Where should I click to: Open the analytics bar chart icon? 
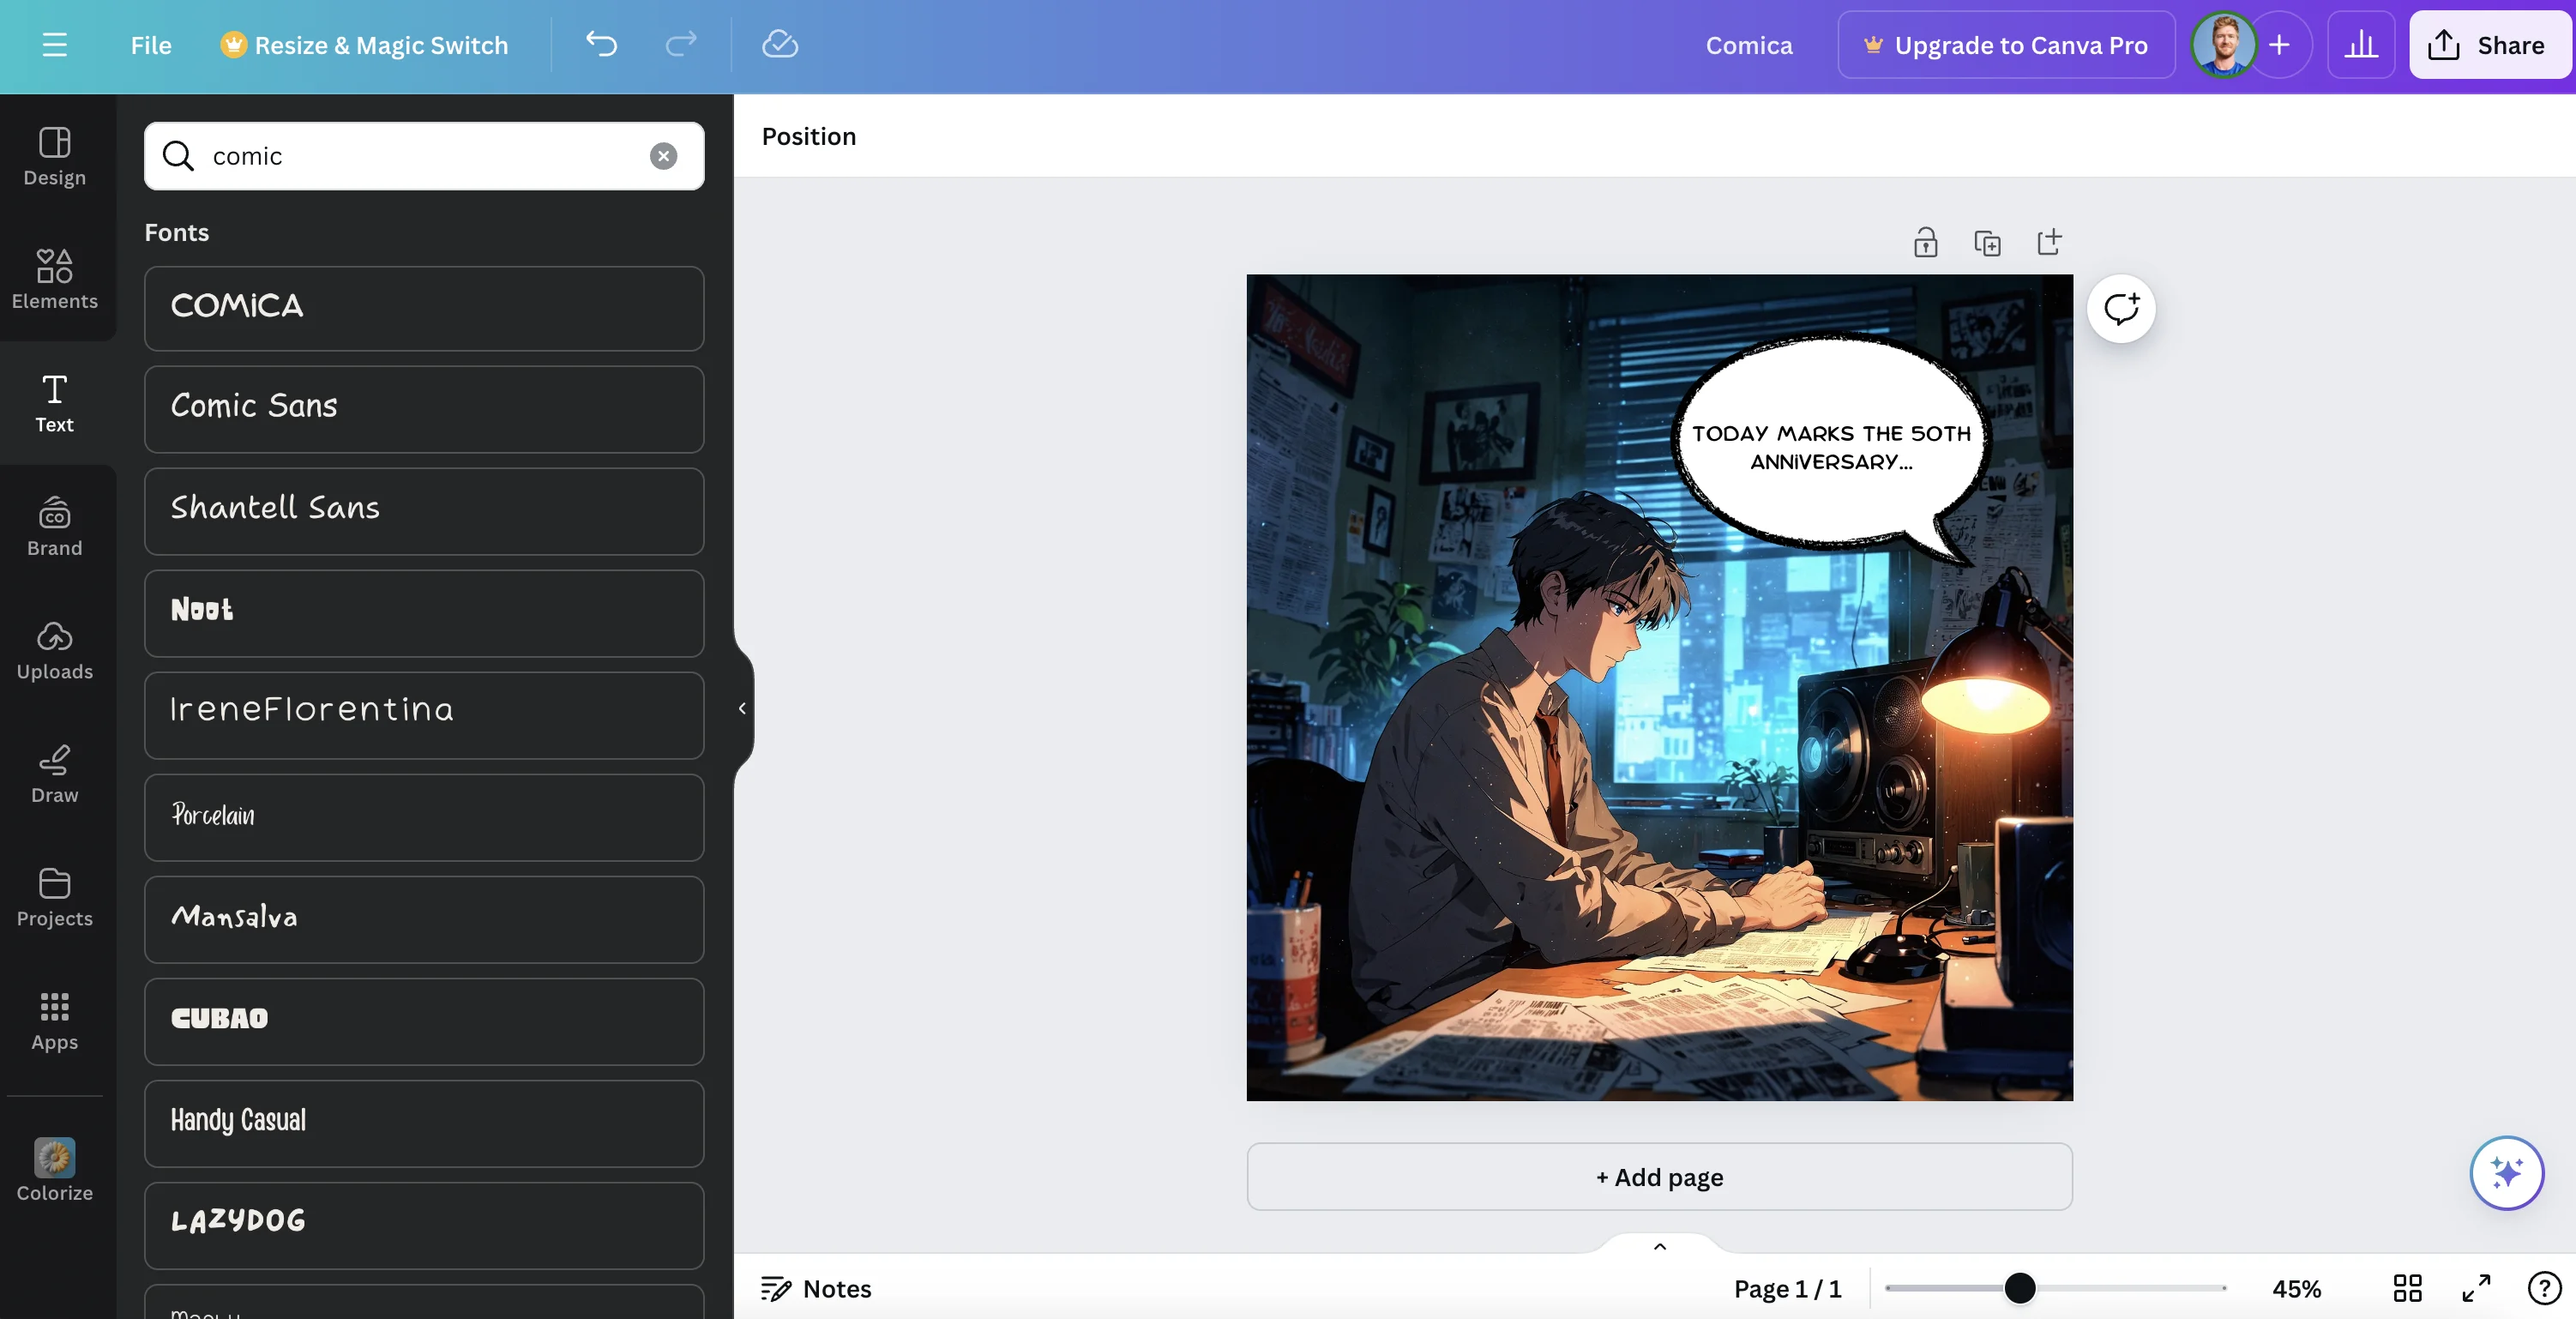[x=2360, y=44]
